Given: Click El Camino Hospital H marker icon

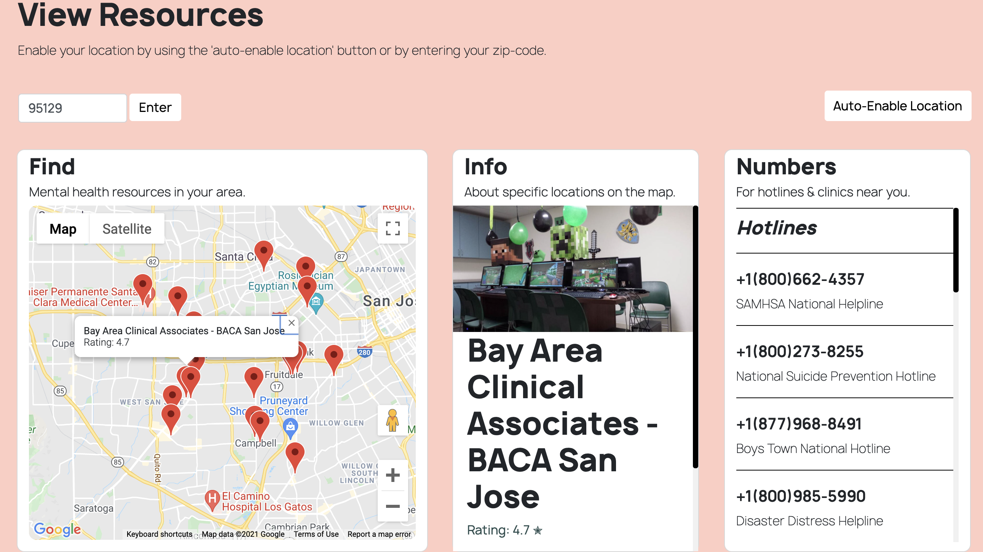Looking at the screenshot, I should pos(212,498).
